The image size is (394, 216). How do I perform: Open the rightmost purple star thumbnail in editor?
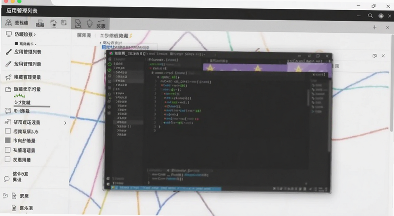click(298, 68)
